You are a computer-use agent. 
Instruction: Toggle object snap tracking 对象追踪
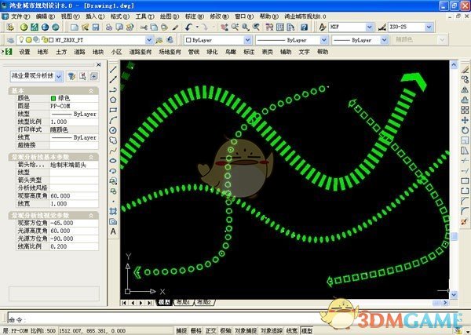point(272,330)
